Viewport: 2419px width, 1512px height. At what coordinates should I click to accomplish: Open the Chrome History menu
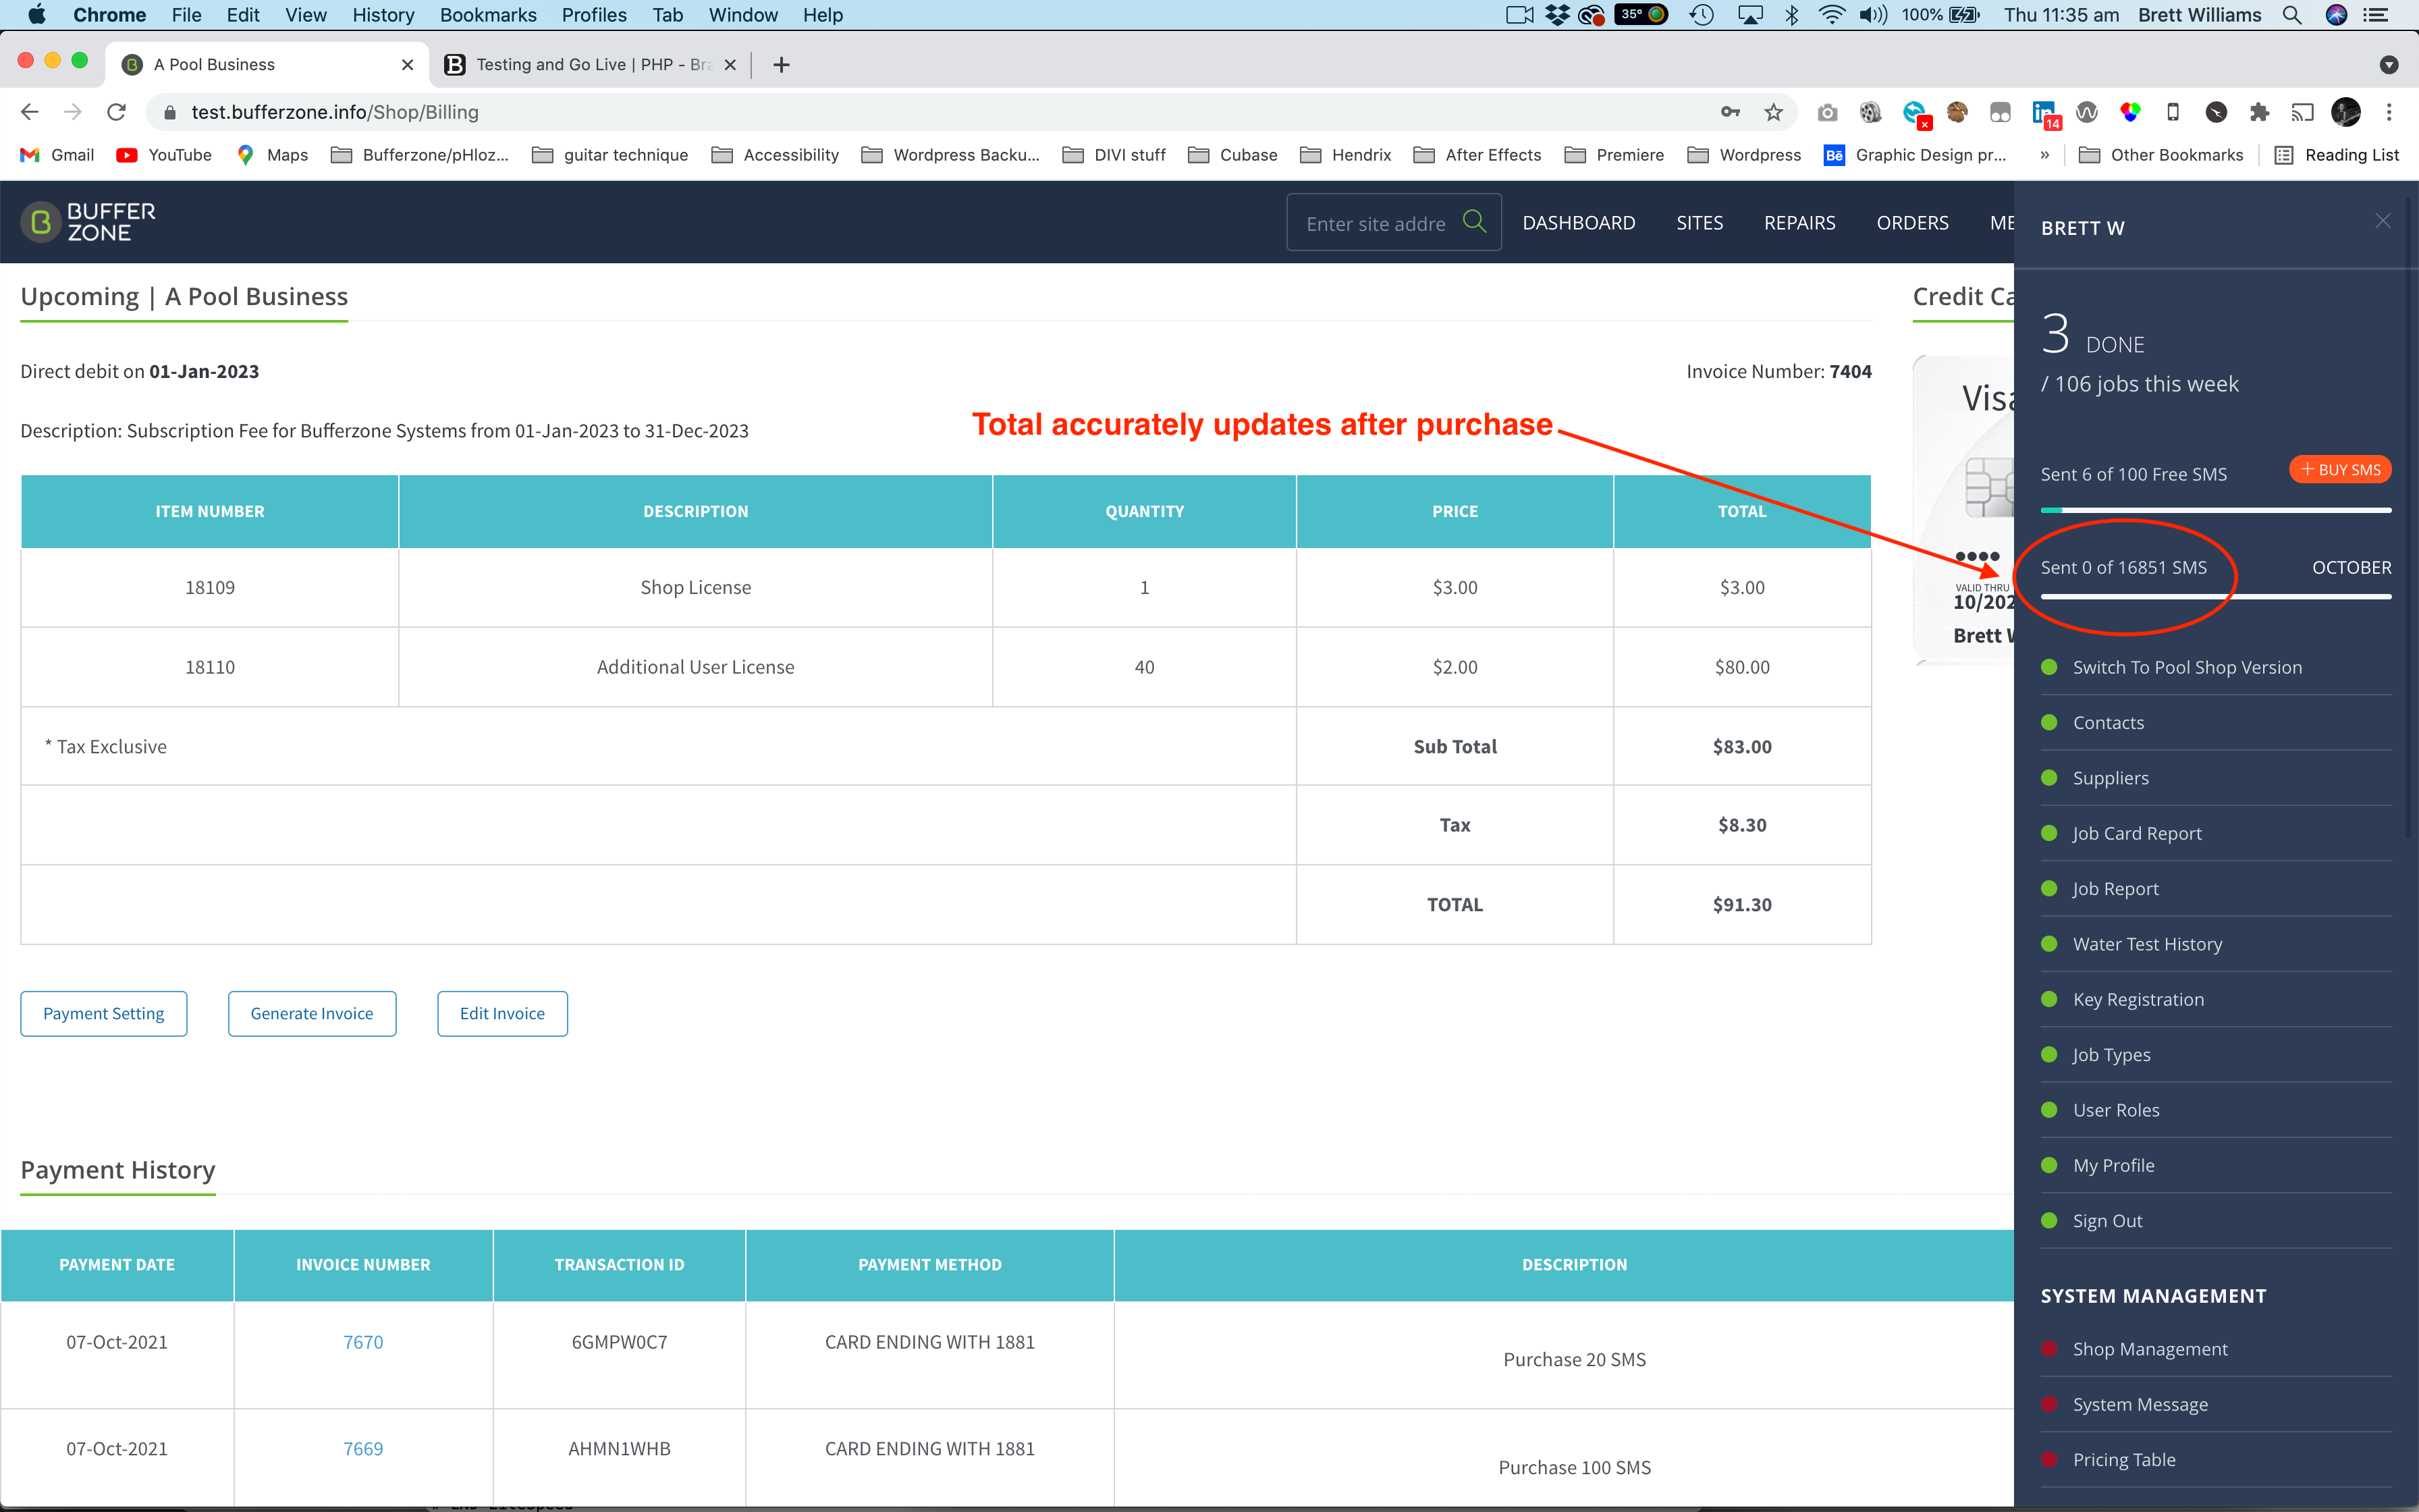pos(383,15)
